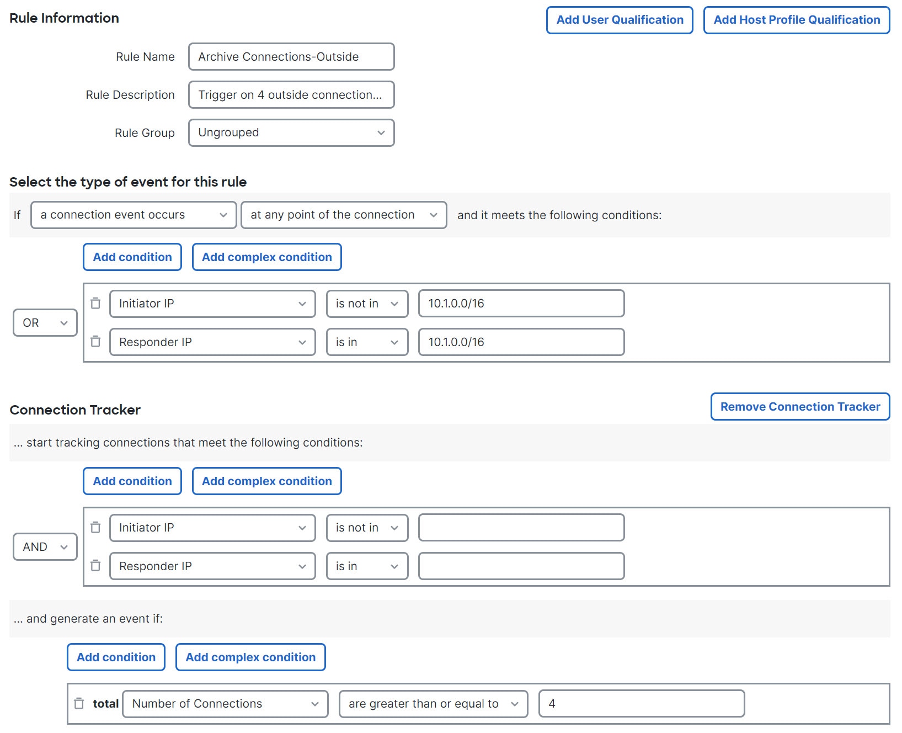Open the 'is not in' operator for rule Initiator IP
The image size is (902, 733).
click(367, 304)
